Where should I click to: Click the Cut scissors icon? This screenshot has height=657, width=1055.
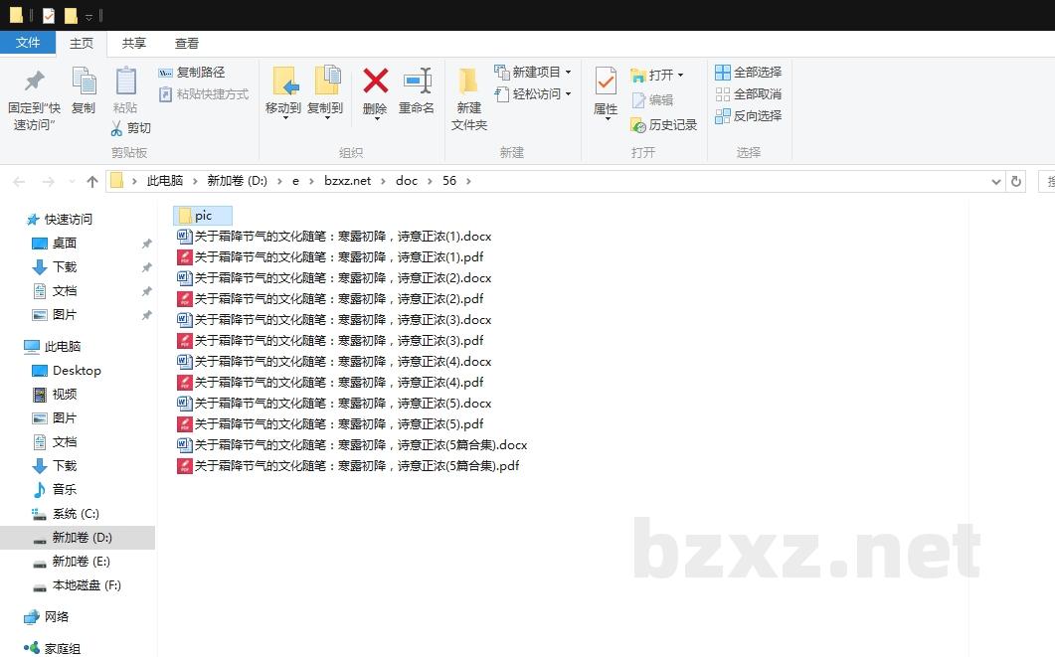pos(116,128)
